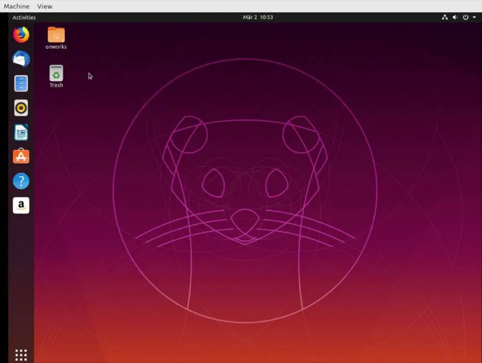This screenshot has height=363, width=482.
Task: Click the Trash label text
Action: click(56, 85)
